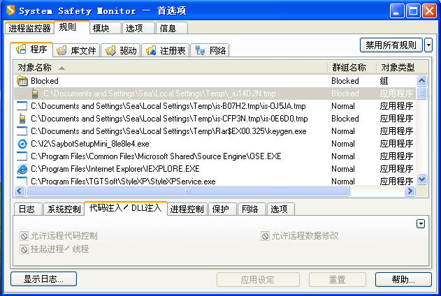The width and height of the screenshot is (441, 296).
Task: Click the 网络 tab computers icon
Action: click(x=200, y=50)
